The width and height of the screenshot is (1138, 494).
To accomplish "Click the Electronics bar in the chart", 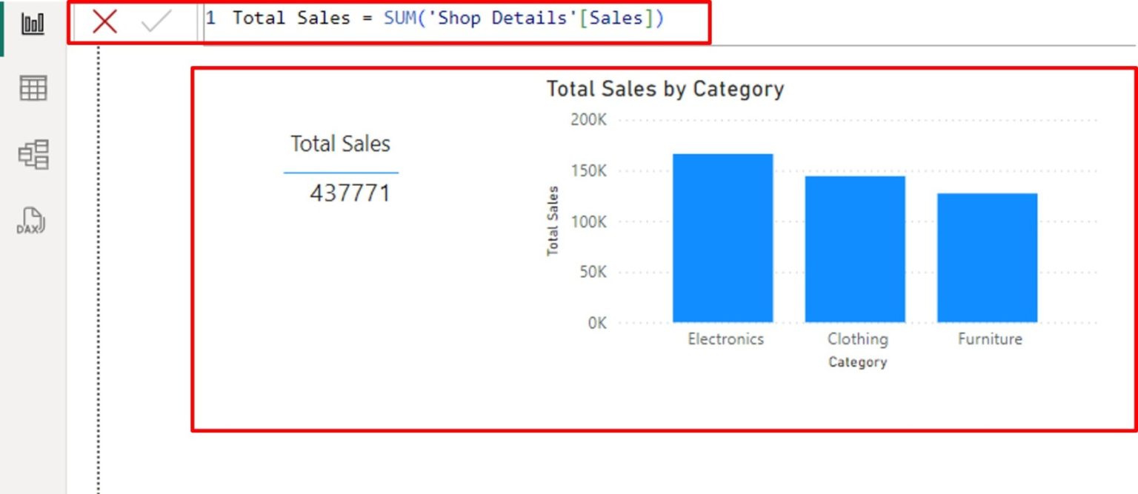I will (723, 237).
